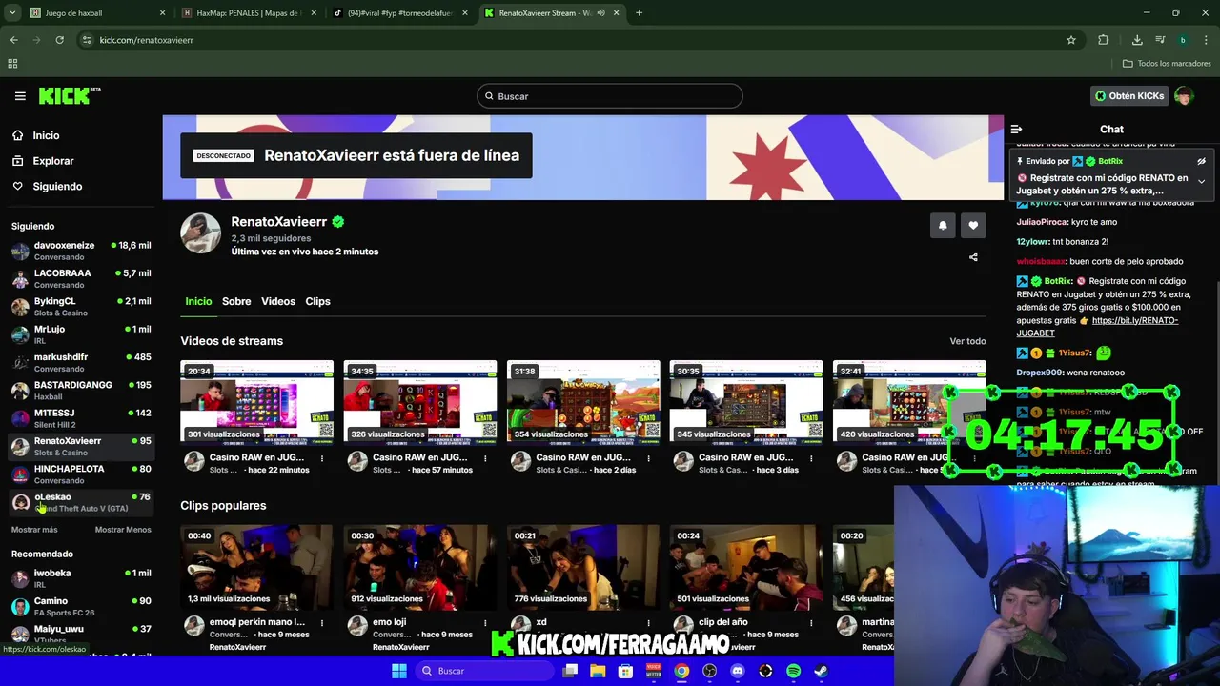Click Ver todo for stream videos
This screenshot has width=1220, height=686.
pos(967,341)
